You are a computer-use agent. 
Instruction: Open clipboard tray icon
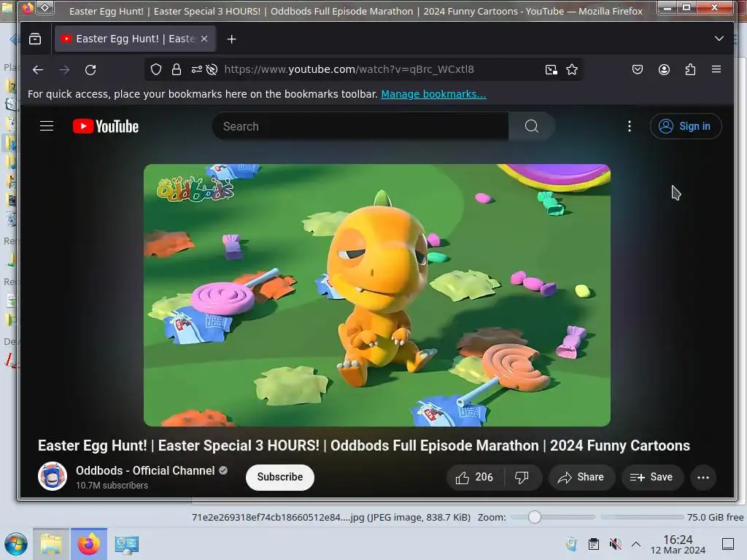pyautogui.click(x=594, y=544)
